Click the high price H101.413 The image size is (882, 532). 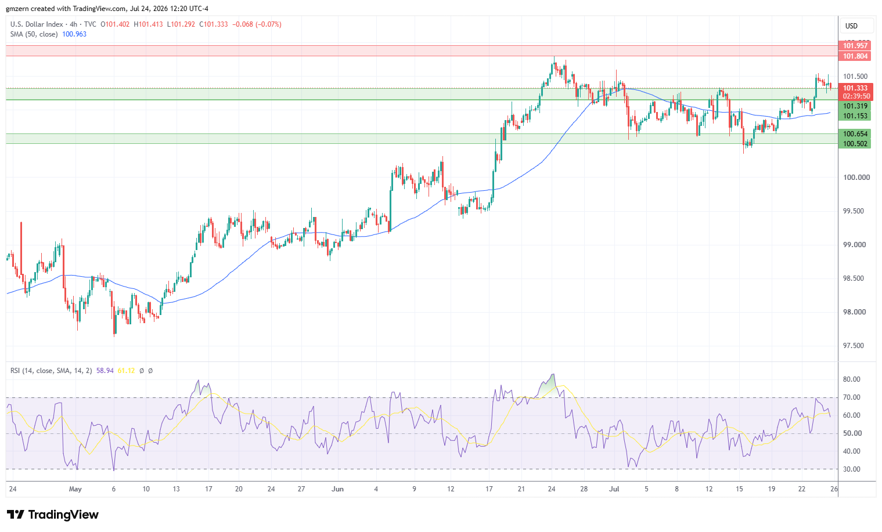click(x=148, y=24)
